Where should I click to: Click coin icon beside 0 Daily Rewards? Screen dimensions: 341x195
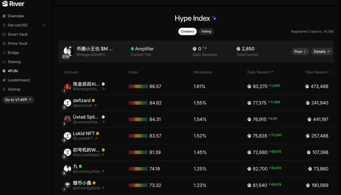pyautogui.click(x=194, y=49)
